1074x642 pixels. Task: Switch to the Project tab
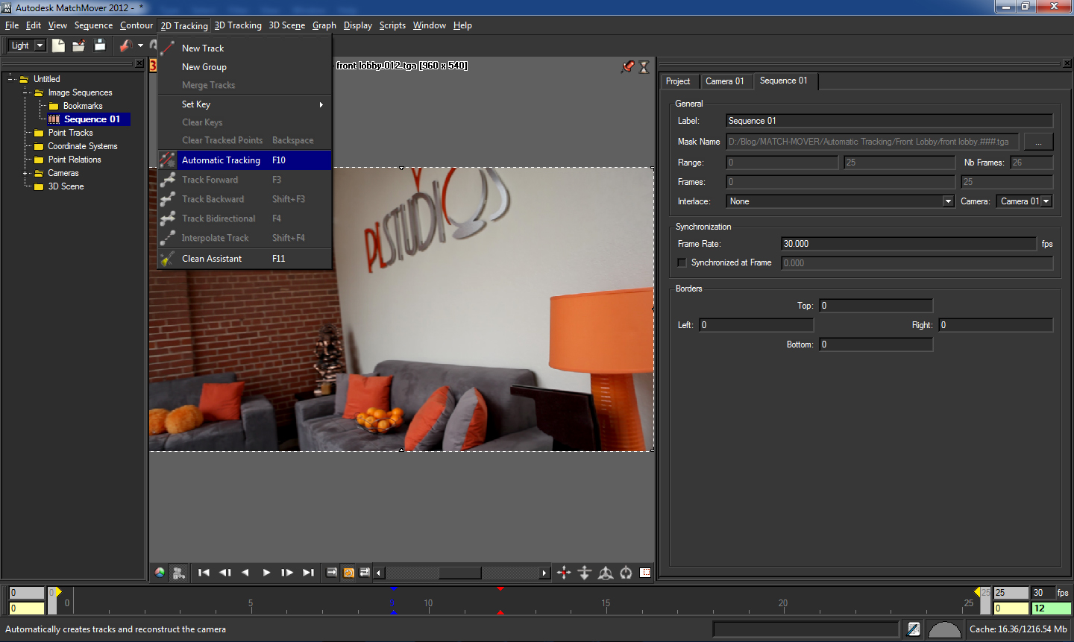pos(678,81)
